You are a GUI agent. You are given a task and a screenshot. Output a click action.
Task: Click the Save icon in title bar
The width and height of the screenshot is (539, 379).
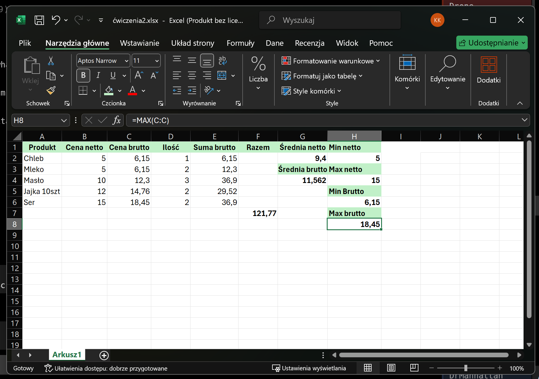(39, 20)
